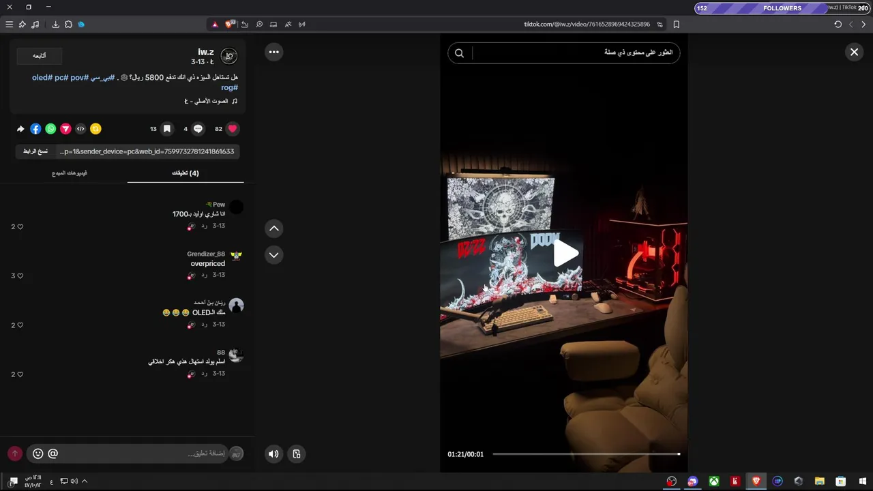This screenshot has width=873, height=491.
Task: Click the address bar URL
Action: pyautogui.click(x=587, y=24)
